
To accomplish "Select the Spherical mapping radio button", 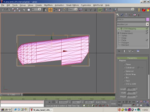I will 124,71.
